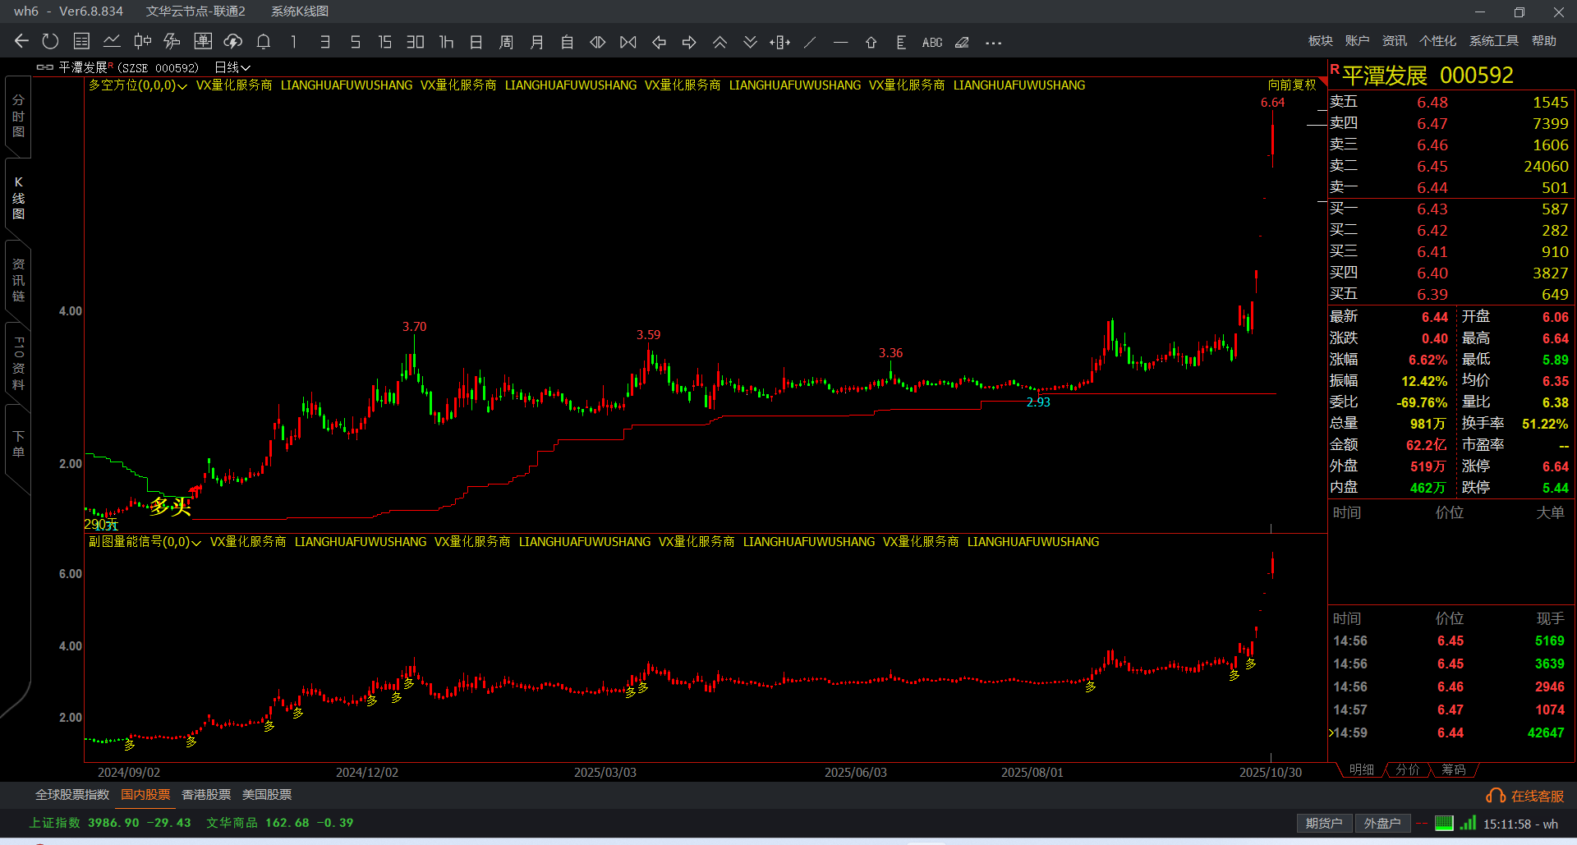This screenshot has height=845, width=1577.
Task: Select the 全球股票指数 market tab
Action: 72,795
